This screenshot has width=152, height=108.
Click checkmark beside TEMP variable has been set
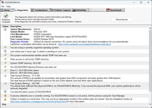[x=5, y=55]
